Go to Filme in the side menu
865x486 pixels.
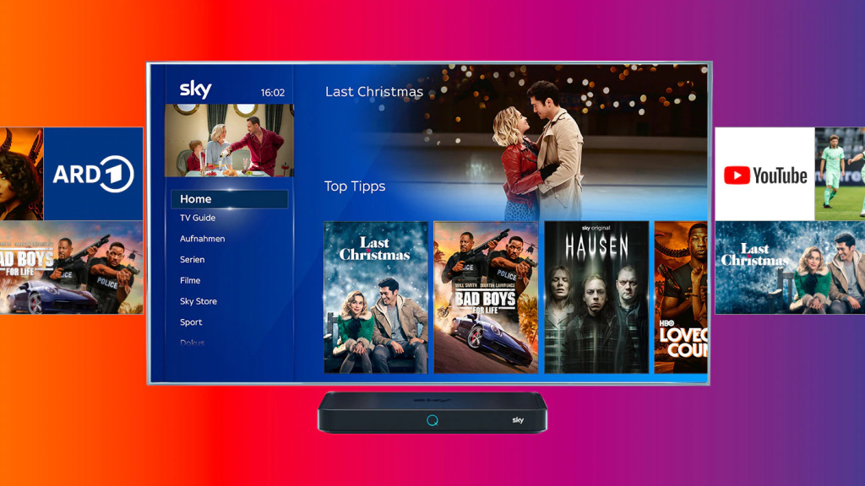click(x=190, y=280)
